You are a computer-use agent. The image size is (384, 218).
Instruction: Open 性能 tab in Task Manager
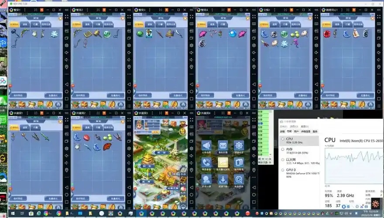pos(289,131)
